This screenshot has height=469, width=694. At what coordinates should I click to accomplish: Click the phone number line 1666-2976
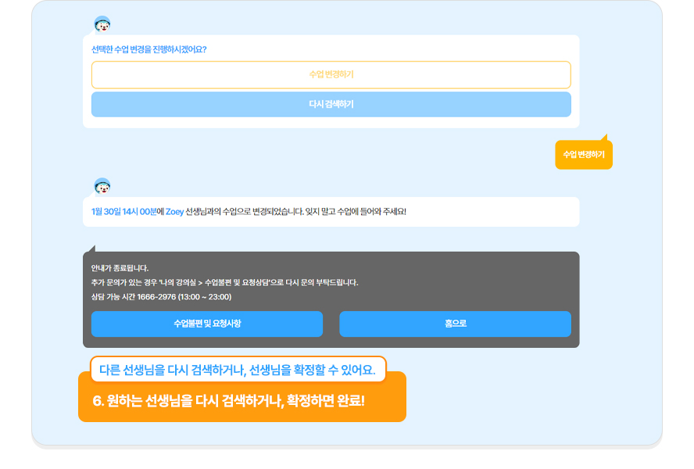162,297
